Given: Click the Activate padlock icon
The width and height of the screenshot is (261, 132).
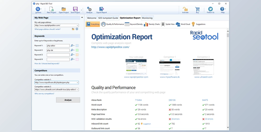Looking at the screenshot, I should click(185, 9).
